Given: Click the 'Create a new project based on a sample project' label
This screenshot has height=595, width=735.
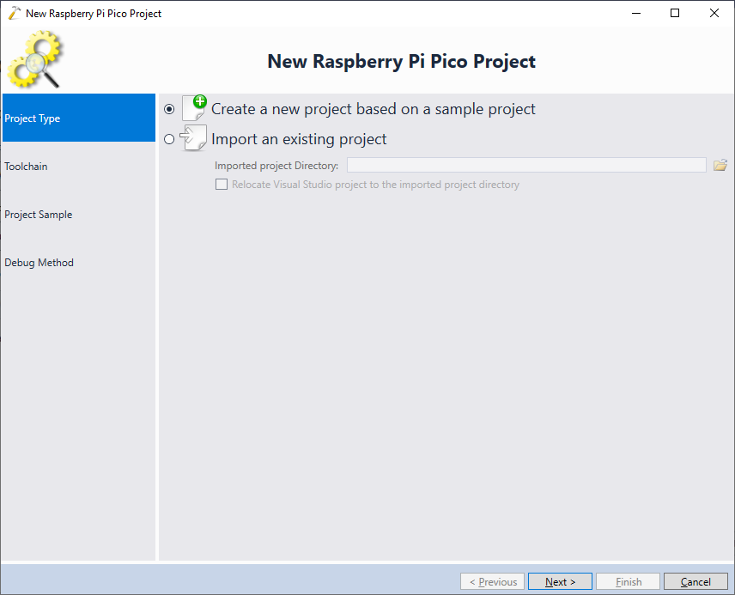Looking at the screenshot, I should (x=374, y=109).
